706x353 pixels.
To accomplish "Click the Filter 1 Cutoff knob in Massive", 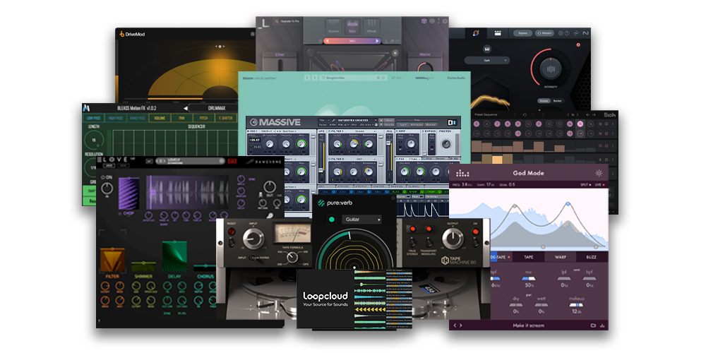I will 337,143.
